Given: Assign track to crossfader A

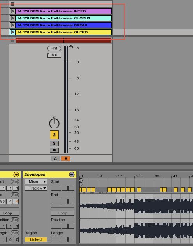Looking at the screenshot, I should pos(55,158).
